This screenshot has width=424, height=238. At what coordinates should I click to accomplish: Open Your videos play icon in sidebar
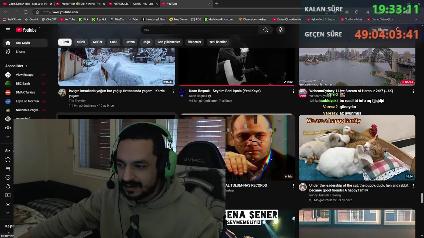pyautogui.click(x=8, y=195)
